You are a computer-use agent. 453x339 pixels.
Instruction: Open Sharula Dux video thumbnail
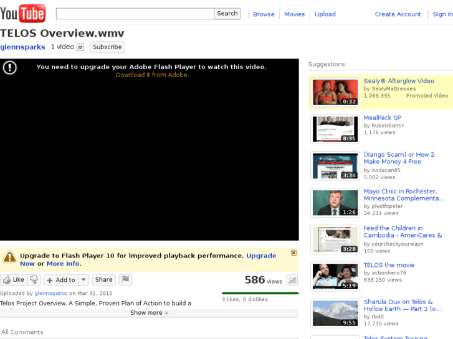click(x=335, y=313)
